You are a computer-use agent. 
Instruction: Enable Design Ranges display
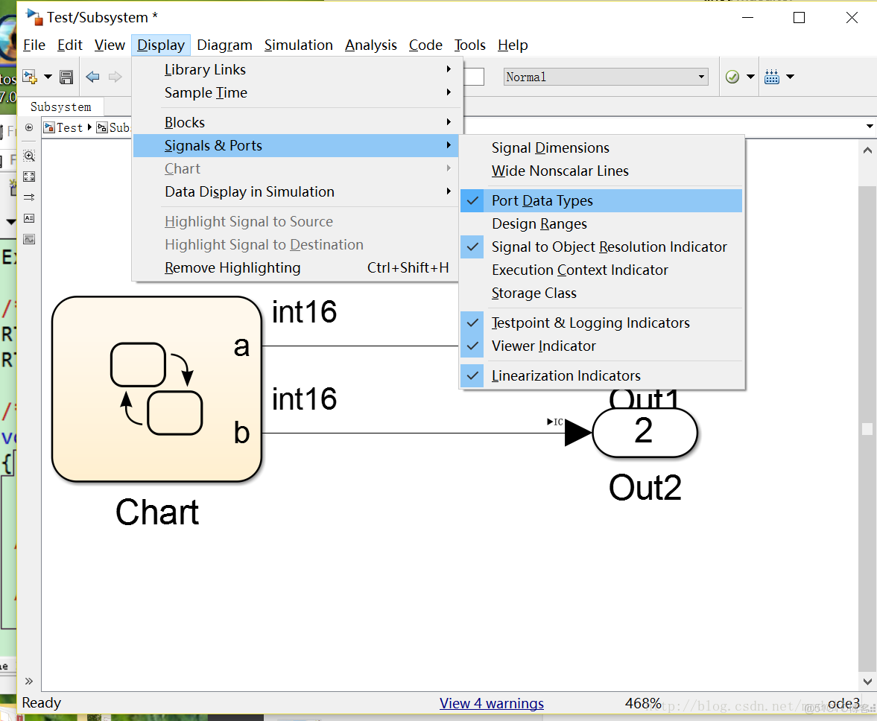pos(601,224)
